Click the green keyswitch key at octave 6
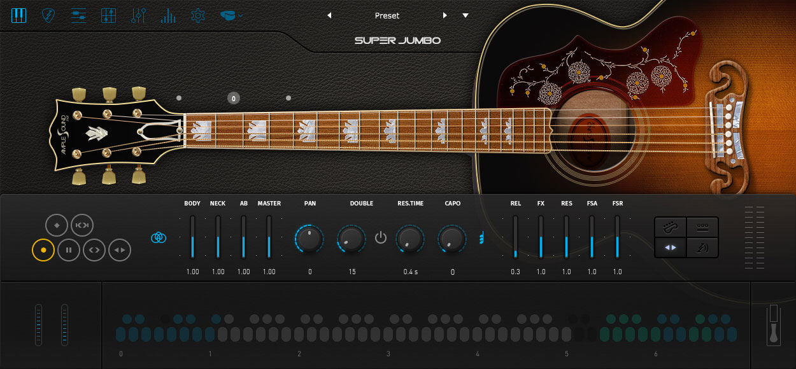This screenshot has width=796, height=369. coord(655,335)
